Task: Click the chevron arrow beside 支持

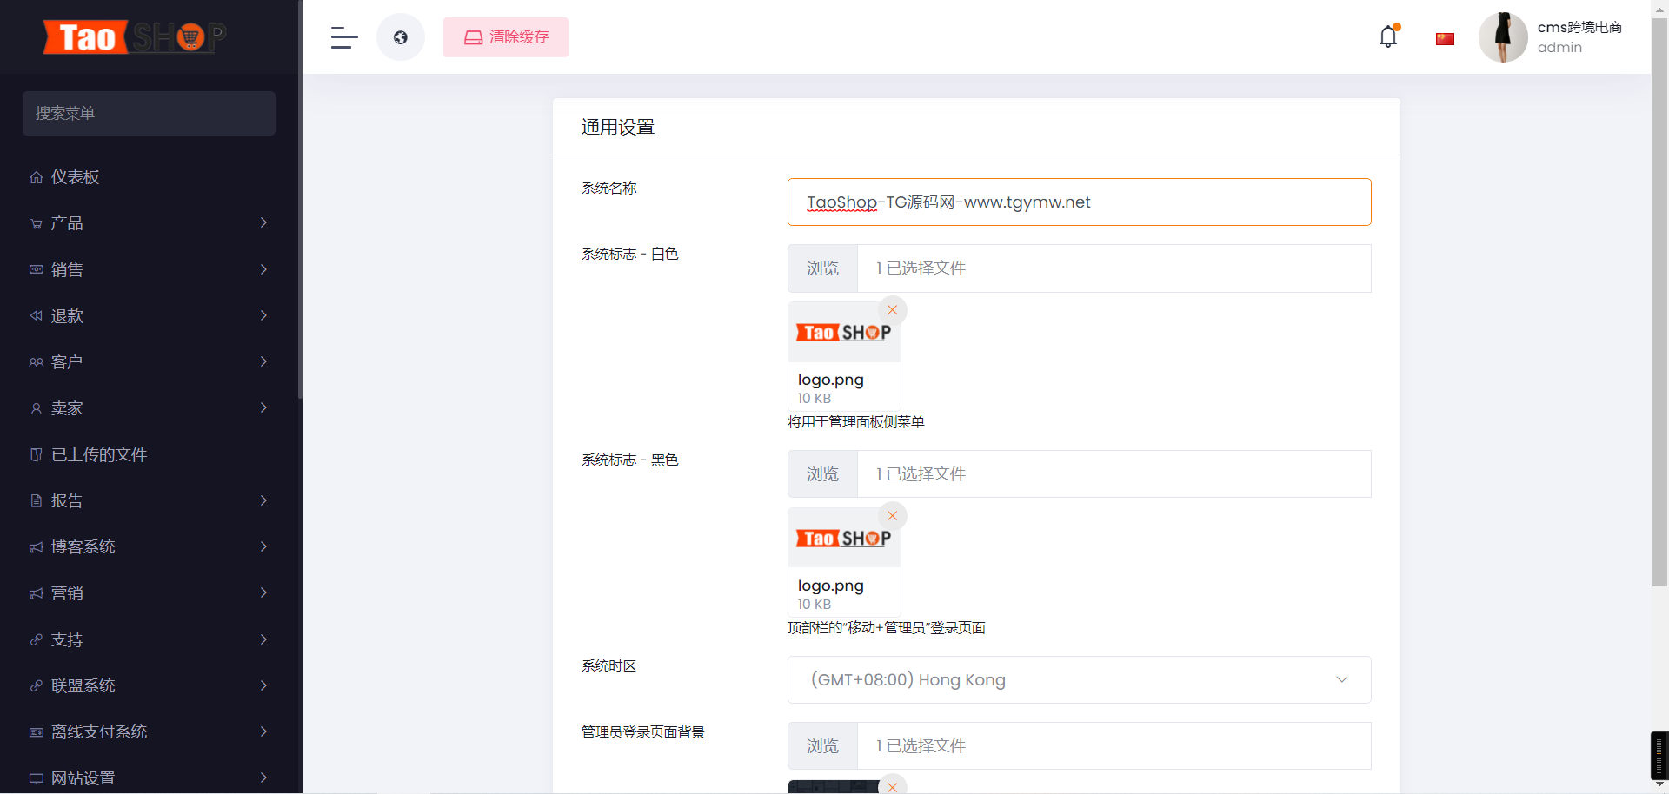Action: (x=263, y=639)
